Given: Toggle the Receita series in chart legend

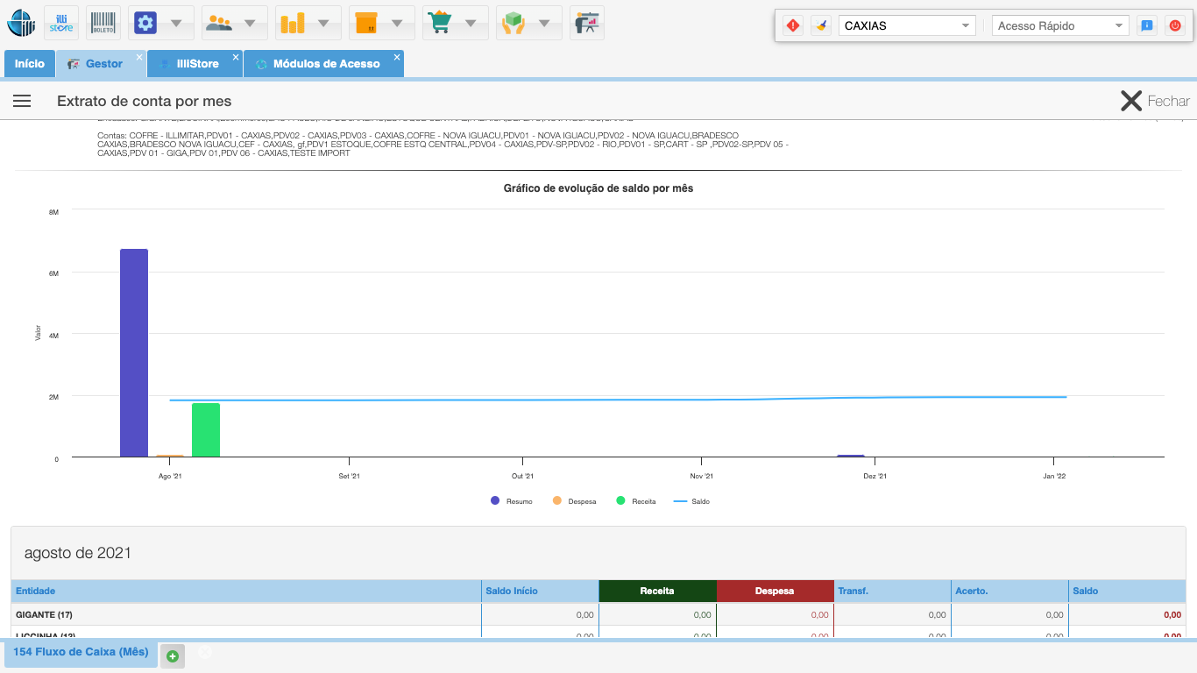Looking at the screenshot, I should 635,501.
